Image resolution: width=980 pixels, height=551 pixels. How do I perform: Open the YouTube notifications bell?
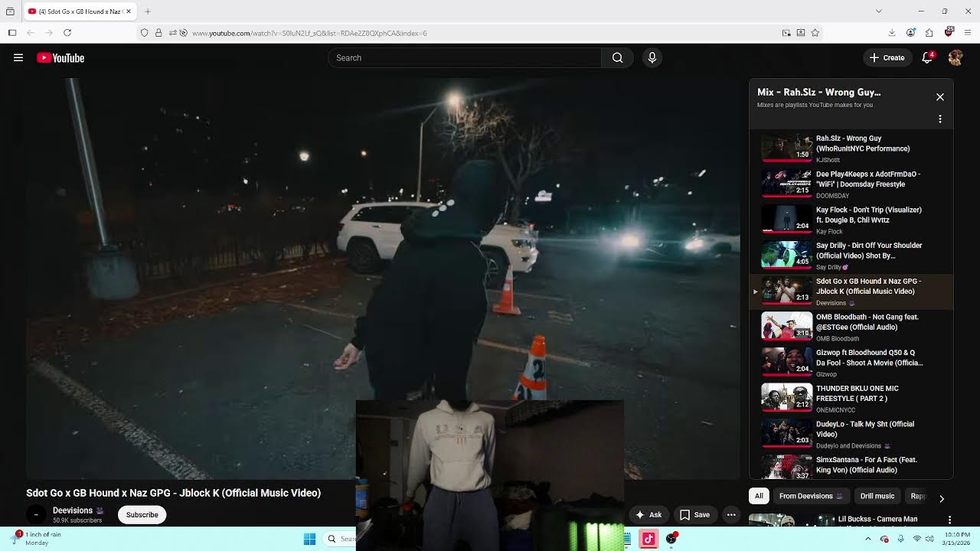pyautogui.click(x=927, y=57)
